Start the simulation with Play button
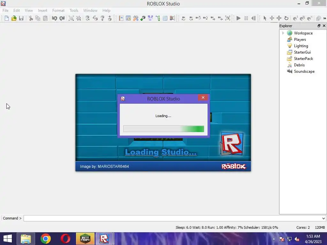Screen dimensions: 327x245 (x=239, y=18)
